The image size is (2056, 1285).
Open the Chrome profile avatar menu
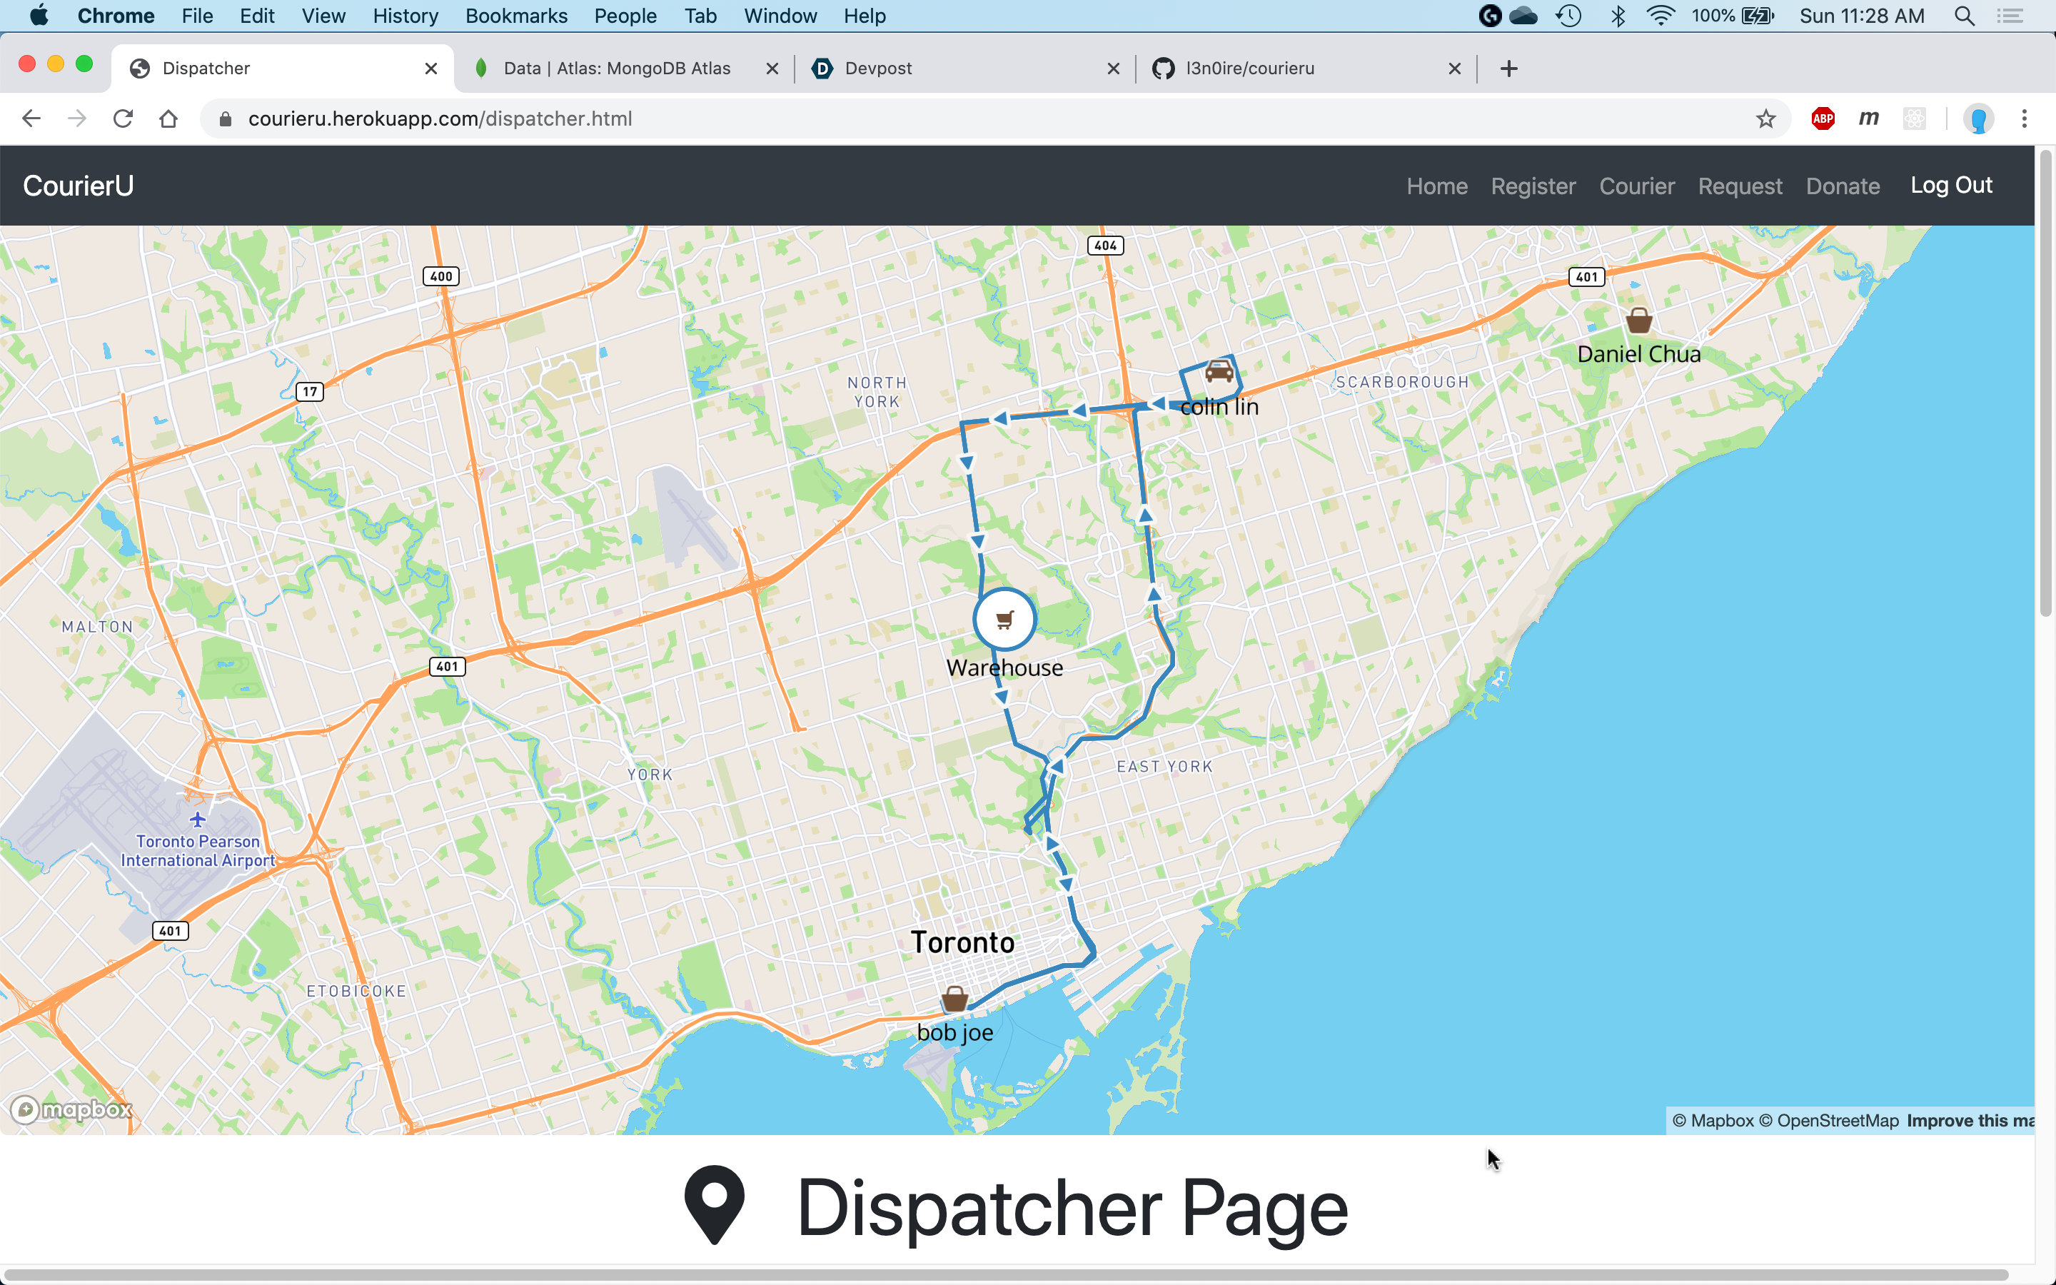[1978, 119]
